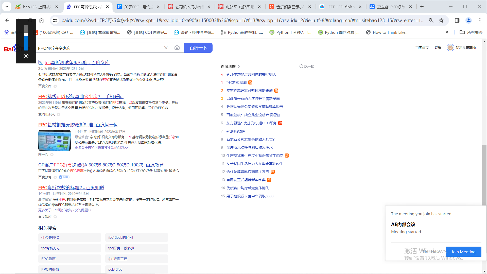The image size is (487, 274).
Task: Switch to the 音乐频谱显示 tab
Action: pos(290,7)
